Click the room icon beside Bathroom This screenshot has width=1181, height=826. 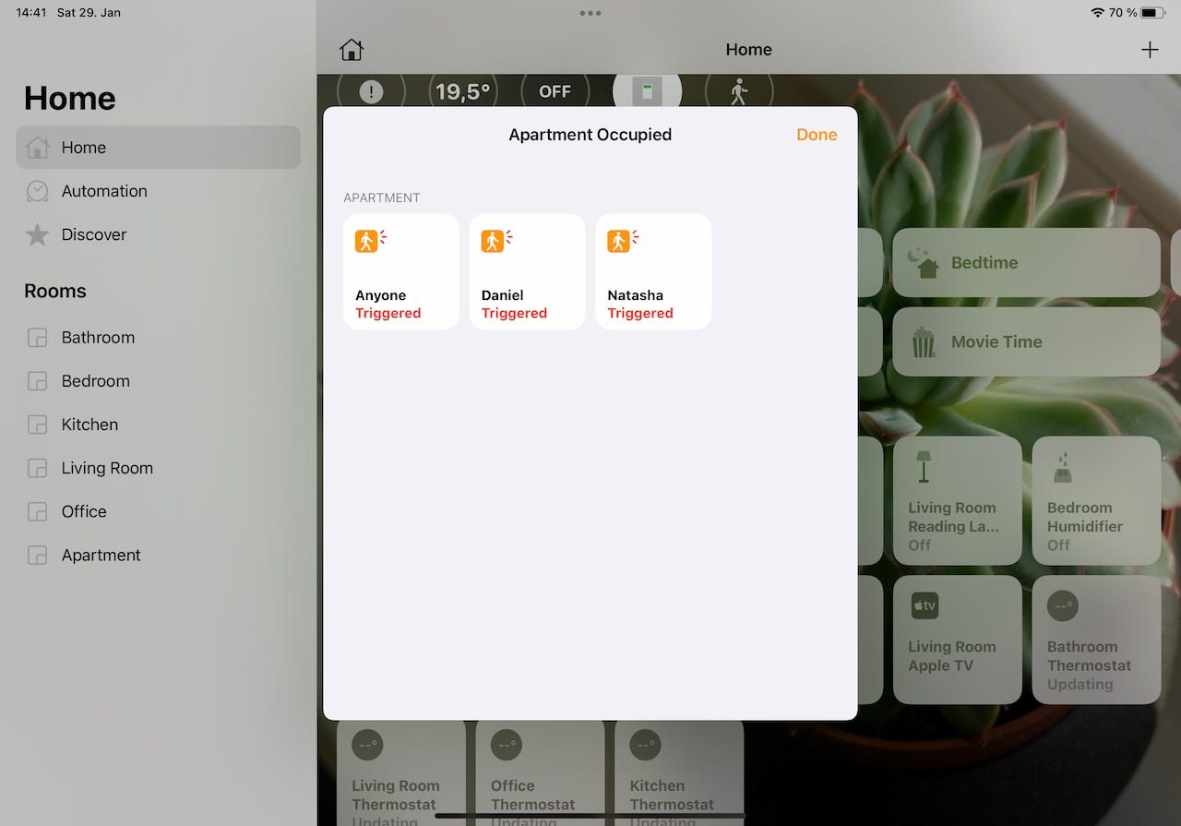pos(37,338)
